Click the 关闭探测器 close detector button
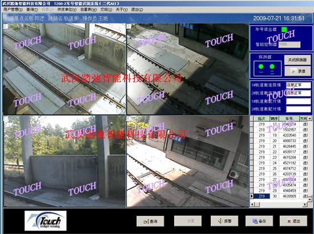The image size is (314, 234). pyautogui.click(x=297, y=60)
